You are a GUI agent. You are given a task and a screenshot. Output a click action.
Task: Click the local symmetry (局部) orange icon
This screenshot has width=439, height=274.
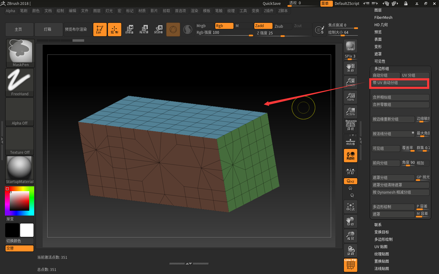pyautogui.click(x=350, y=156)
